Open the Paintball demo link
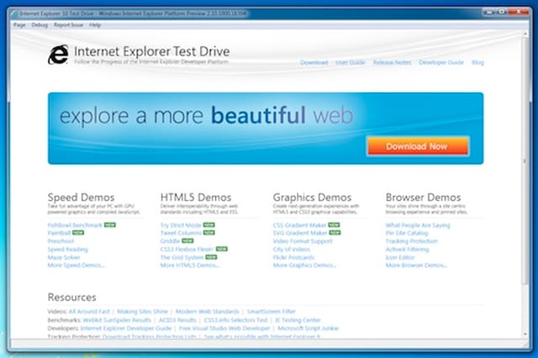The height and width of the screenshot is (358, 538). pos(59,233)
